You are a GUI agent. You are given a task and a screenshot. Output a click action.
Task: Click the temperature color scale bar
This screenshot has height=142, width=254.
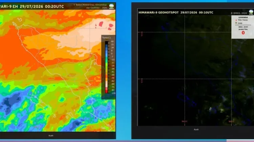pos(107,67)
